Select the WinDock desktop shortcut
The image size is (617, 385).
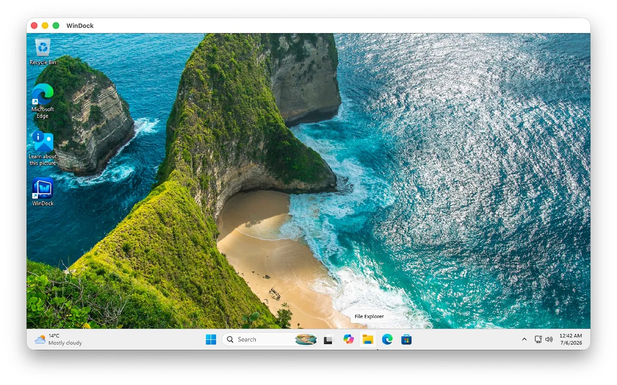pos(42,192)
